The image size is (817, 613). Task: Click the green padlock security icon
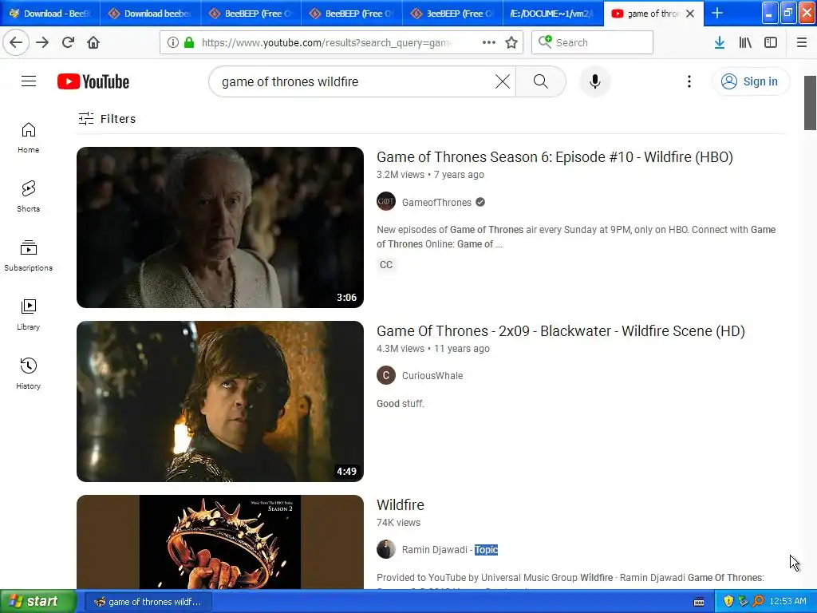(x=189, y=42)
